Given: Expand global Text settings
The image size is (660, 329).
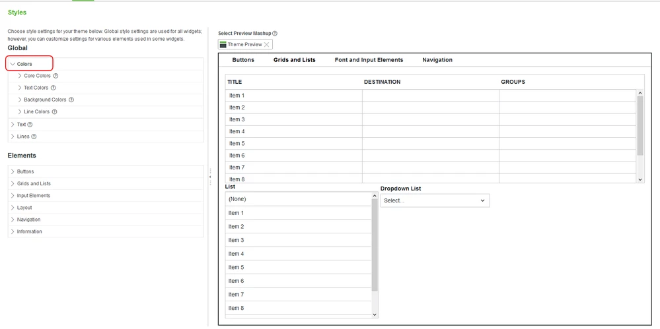Looking at the screenshot, I should click(x=13, y=125).
